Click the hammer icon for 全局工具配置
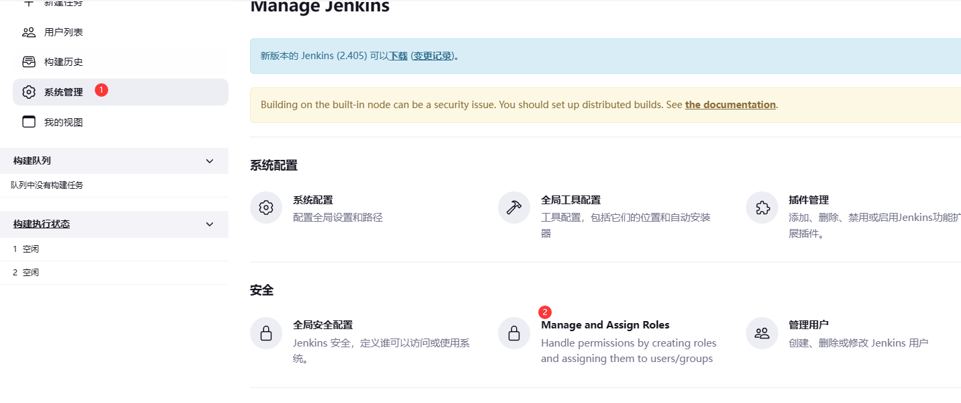 (x=514, y=208)
